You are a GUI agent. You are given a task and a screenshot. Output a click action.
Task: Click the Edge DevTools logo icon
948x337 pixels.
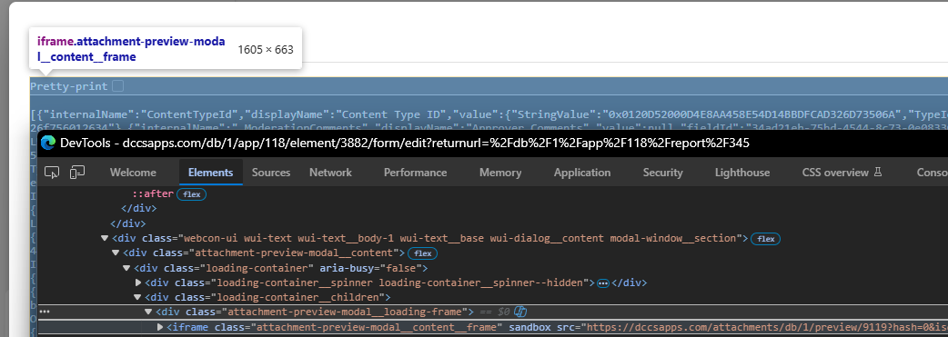point(47,144)
